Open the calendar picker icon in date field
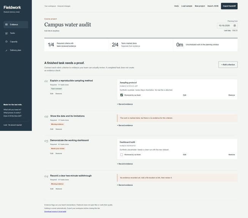 coord(235,25)
